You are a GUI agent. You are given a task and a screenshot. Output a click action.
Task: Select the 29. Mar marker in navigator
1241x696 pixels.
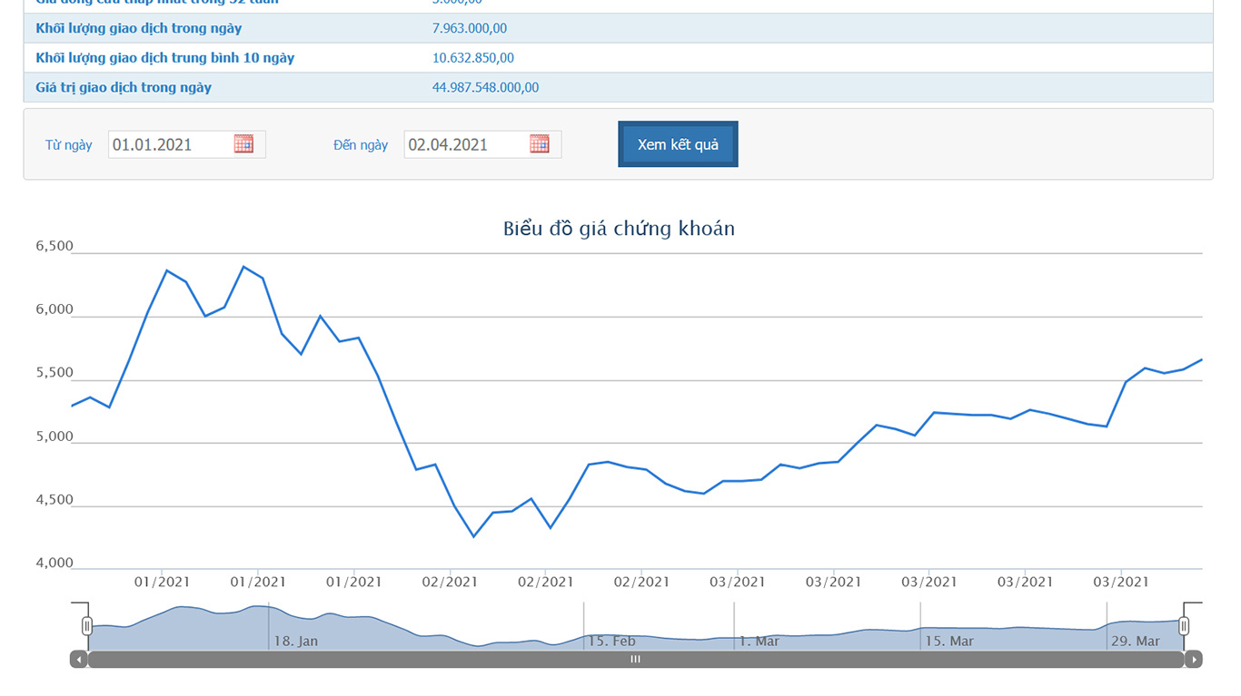tap(1135, 641)
